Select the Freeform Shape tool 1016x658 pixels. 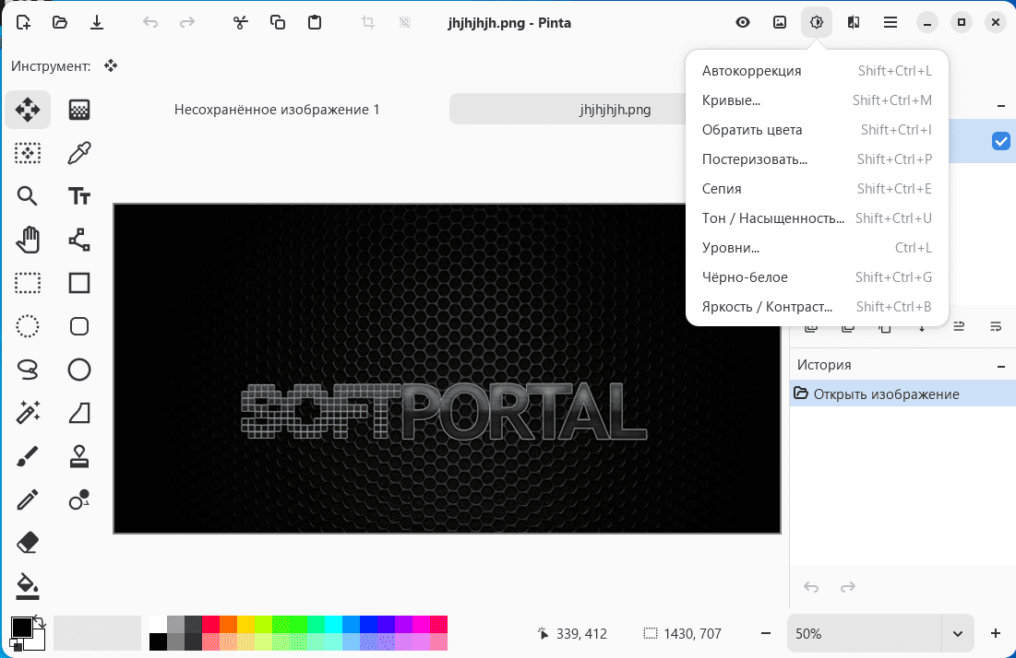point(79,413)
